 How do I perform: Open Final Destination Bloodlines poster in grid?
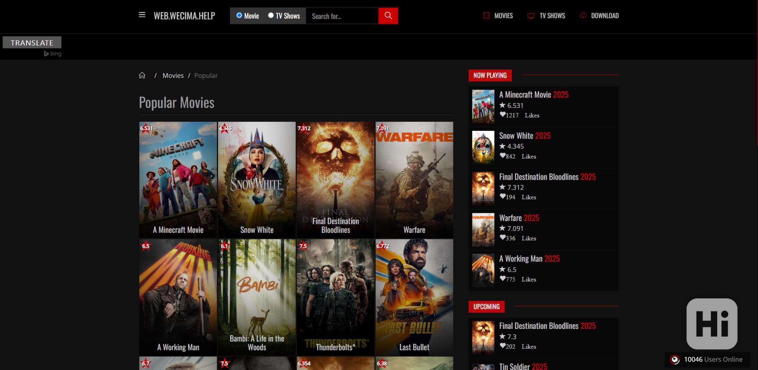pyautogui.click(x=336, y=180)
